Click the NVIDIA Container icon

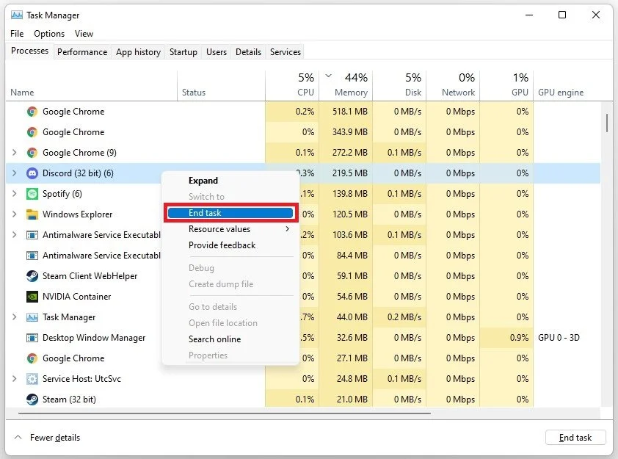[x=32, y=297]
